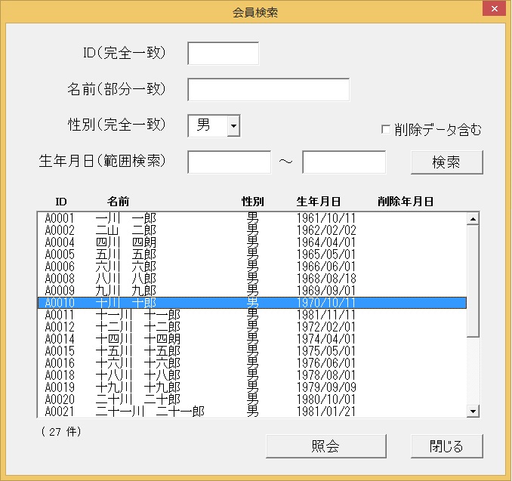Select row A0009 九川 九郎
512x481 pixels.
[252, 291]
